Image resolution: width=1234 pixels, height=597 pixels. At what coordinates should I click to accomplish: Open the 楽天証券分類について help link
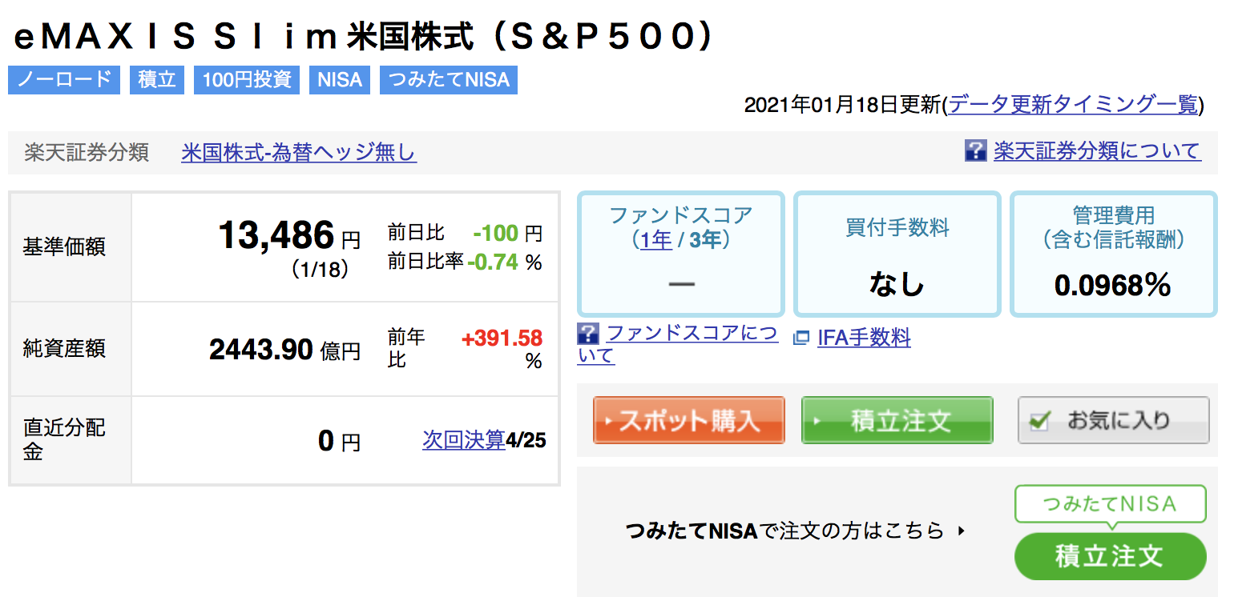1097,150
